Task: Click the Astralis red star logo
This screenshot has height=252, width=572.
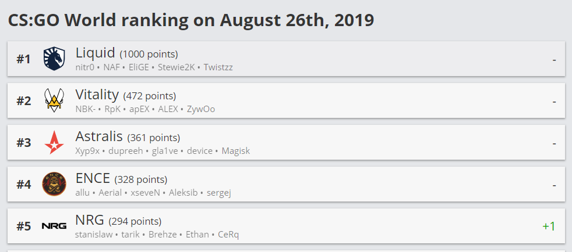Action: tap(54, 142)
